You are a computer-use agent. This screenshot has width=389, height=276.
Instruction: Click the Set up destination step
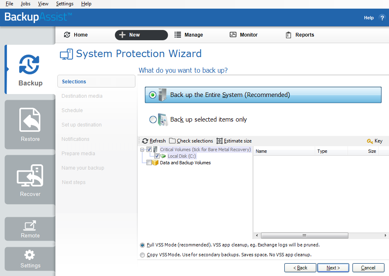pyautogui.click(x=81, y=125)
